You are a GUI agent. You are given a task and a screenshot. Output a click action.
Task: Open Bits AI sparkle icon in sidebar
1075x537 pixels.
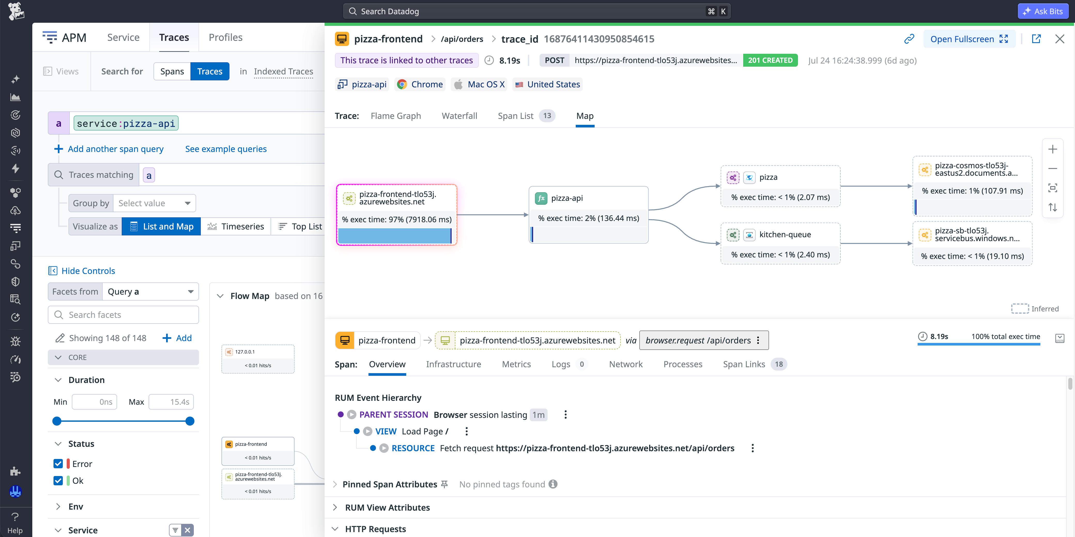[16, 79]
